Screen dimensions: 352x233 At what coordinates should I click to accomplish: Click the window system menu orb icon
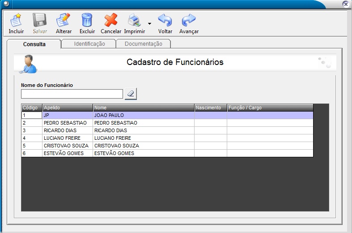[x=6, y=4]
